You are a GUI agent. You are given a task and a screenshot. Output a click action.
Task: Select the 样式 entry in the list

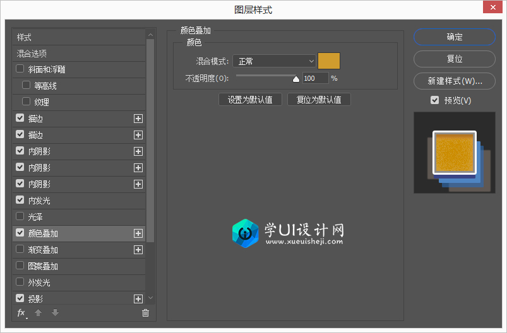point(79,37)
